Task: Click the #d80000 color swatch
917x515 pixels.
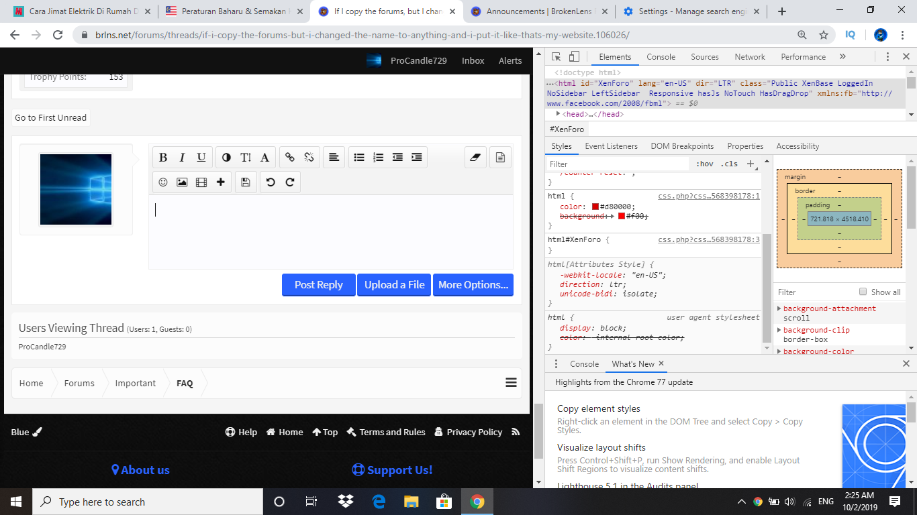Action: pyautogui.click(x=595, y=207)
